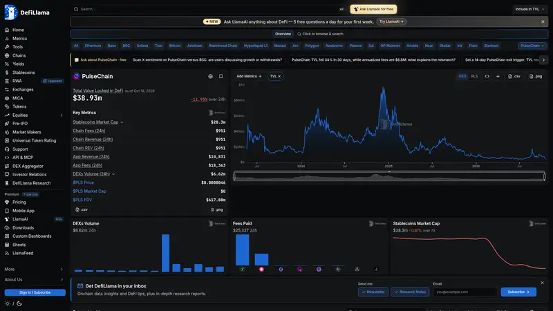The image size is (553, 311).
Task: Click the plus icon in chart toolbar
Action: tap(498, 76)
